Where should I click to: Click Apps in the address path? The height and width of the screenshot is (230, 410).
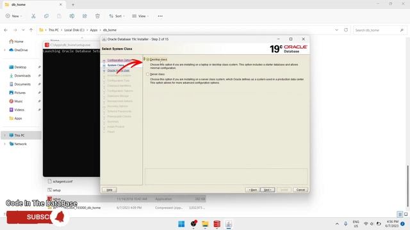94,30
